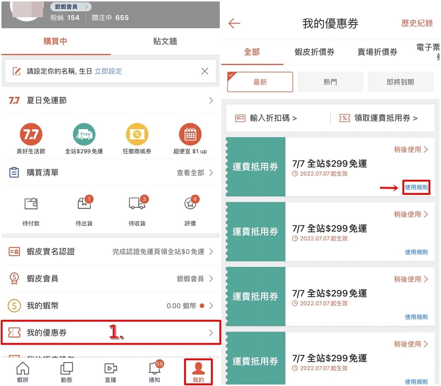This screenshot has width=441, height=386.
Task: Select the 最新 filter option
Action: pos(260,82)
